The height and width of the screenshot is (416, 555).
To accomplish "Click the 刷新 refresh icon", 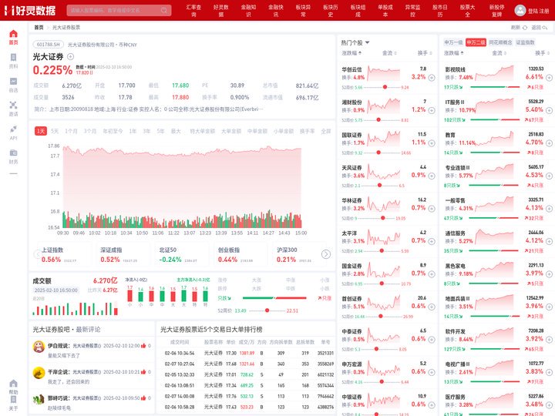I will click(x=525, y=27).
